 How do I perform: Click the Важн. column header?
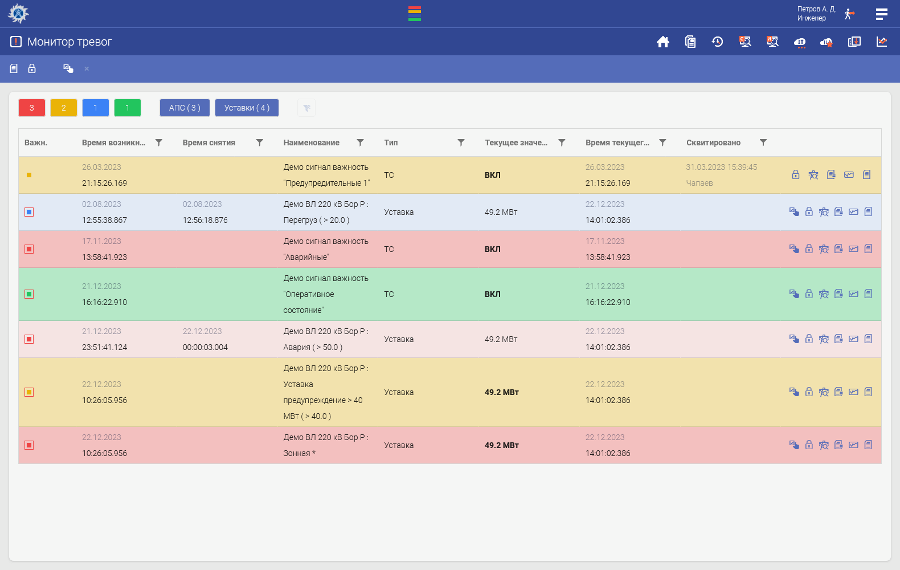pos(36,142)
